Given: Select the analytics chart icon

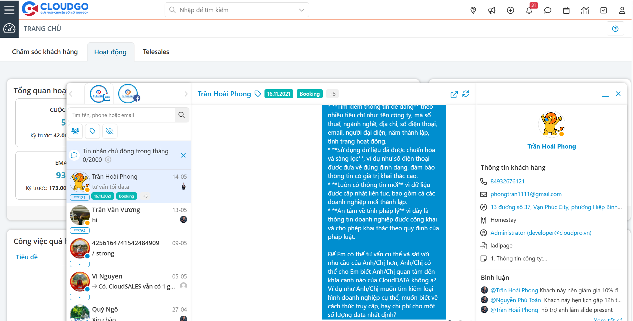Looking at the screenshot, I should [585, 10].
